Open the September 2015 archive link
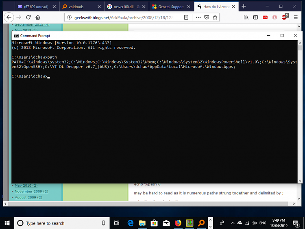305x229 pixels. 32,24
